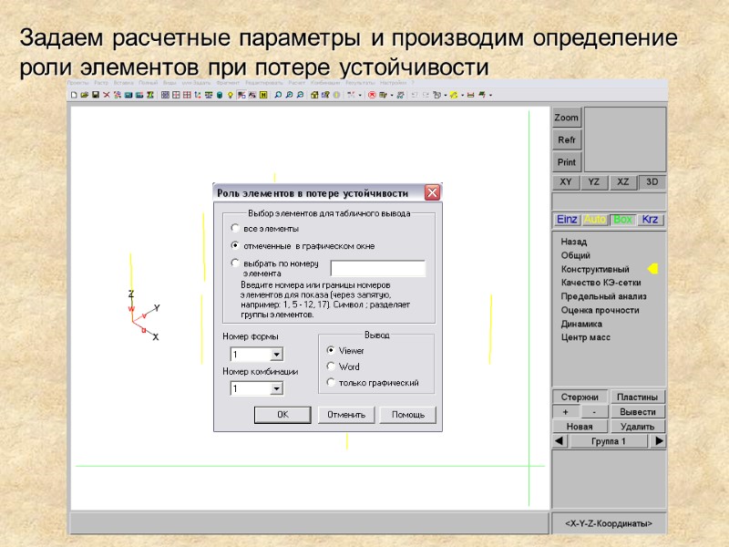Click the yellow N toolbar icon
The width and height of the screenshot is (729, 547).
[x=263, y=95]
